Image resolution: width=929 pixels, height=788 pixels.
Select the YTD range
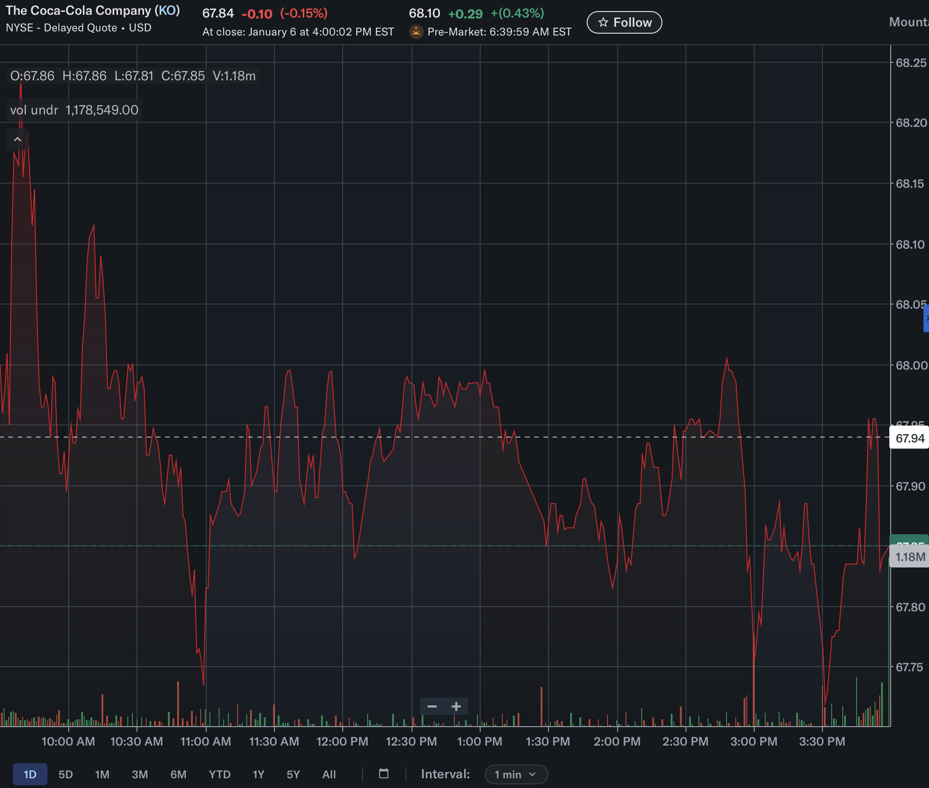pos(219,774)
